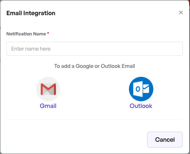Click the Outlook logo icon
Image resolution: width=190 pixels, height=154 pixels.
click(141, 89)
